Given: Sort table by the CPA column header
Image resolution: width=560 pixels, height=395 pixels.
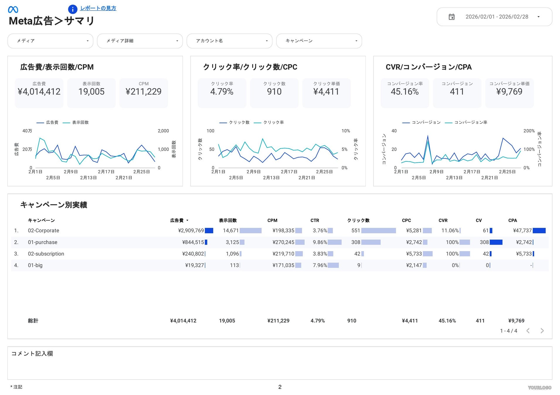Looking at the screenshot, I should point(513,220).
